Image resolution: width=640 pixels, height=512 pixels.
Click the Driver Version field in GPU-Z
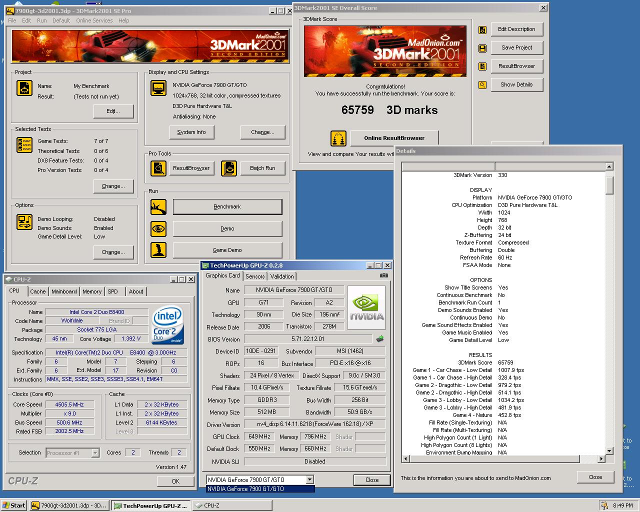coord(315,424)
